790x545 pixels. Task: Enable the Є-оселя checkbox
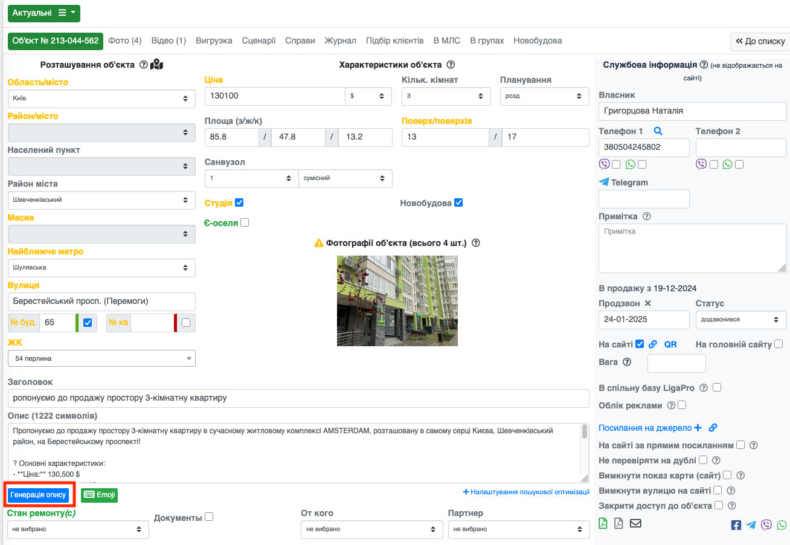245,222
